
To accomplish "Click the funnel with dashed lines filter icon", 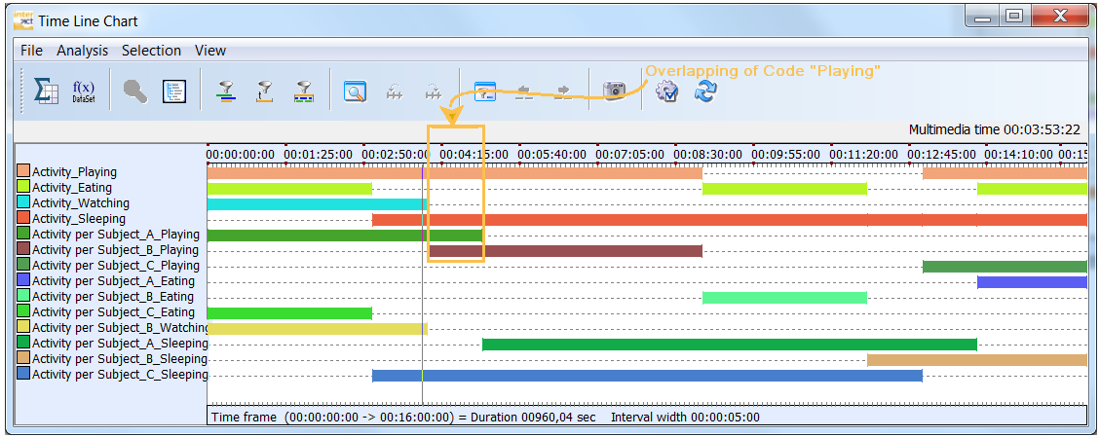I will (x=303, y=91).
